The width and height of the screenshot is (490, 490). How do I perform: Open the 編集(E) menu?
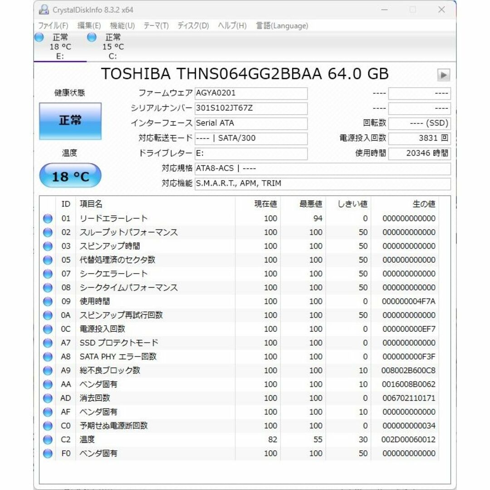89,25
